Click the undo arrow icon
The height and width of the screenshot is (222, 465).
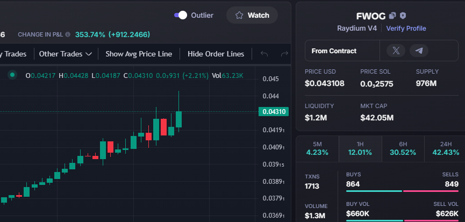coord(264,54)
